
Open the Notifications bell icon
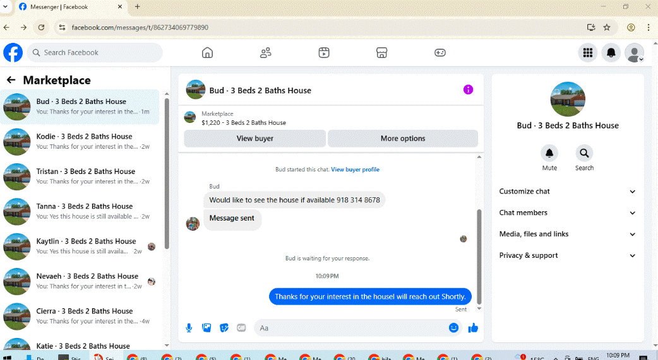(x=611, y=53)
